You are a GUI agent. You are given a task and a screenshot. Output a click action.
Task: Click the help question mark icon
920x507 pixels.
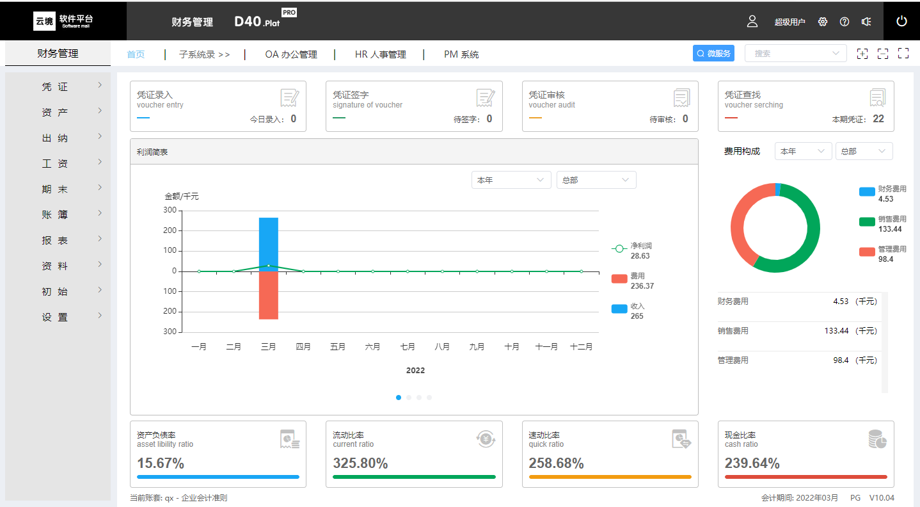(845, 22)
